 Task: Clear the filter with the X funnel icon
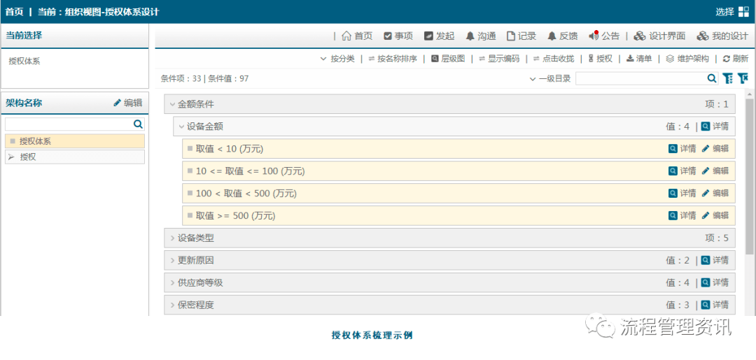tap(743, 78)
